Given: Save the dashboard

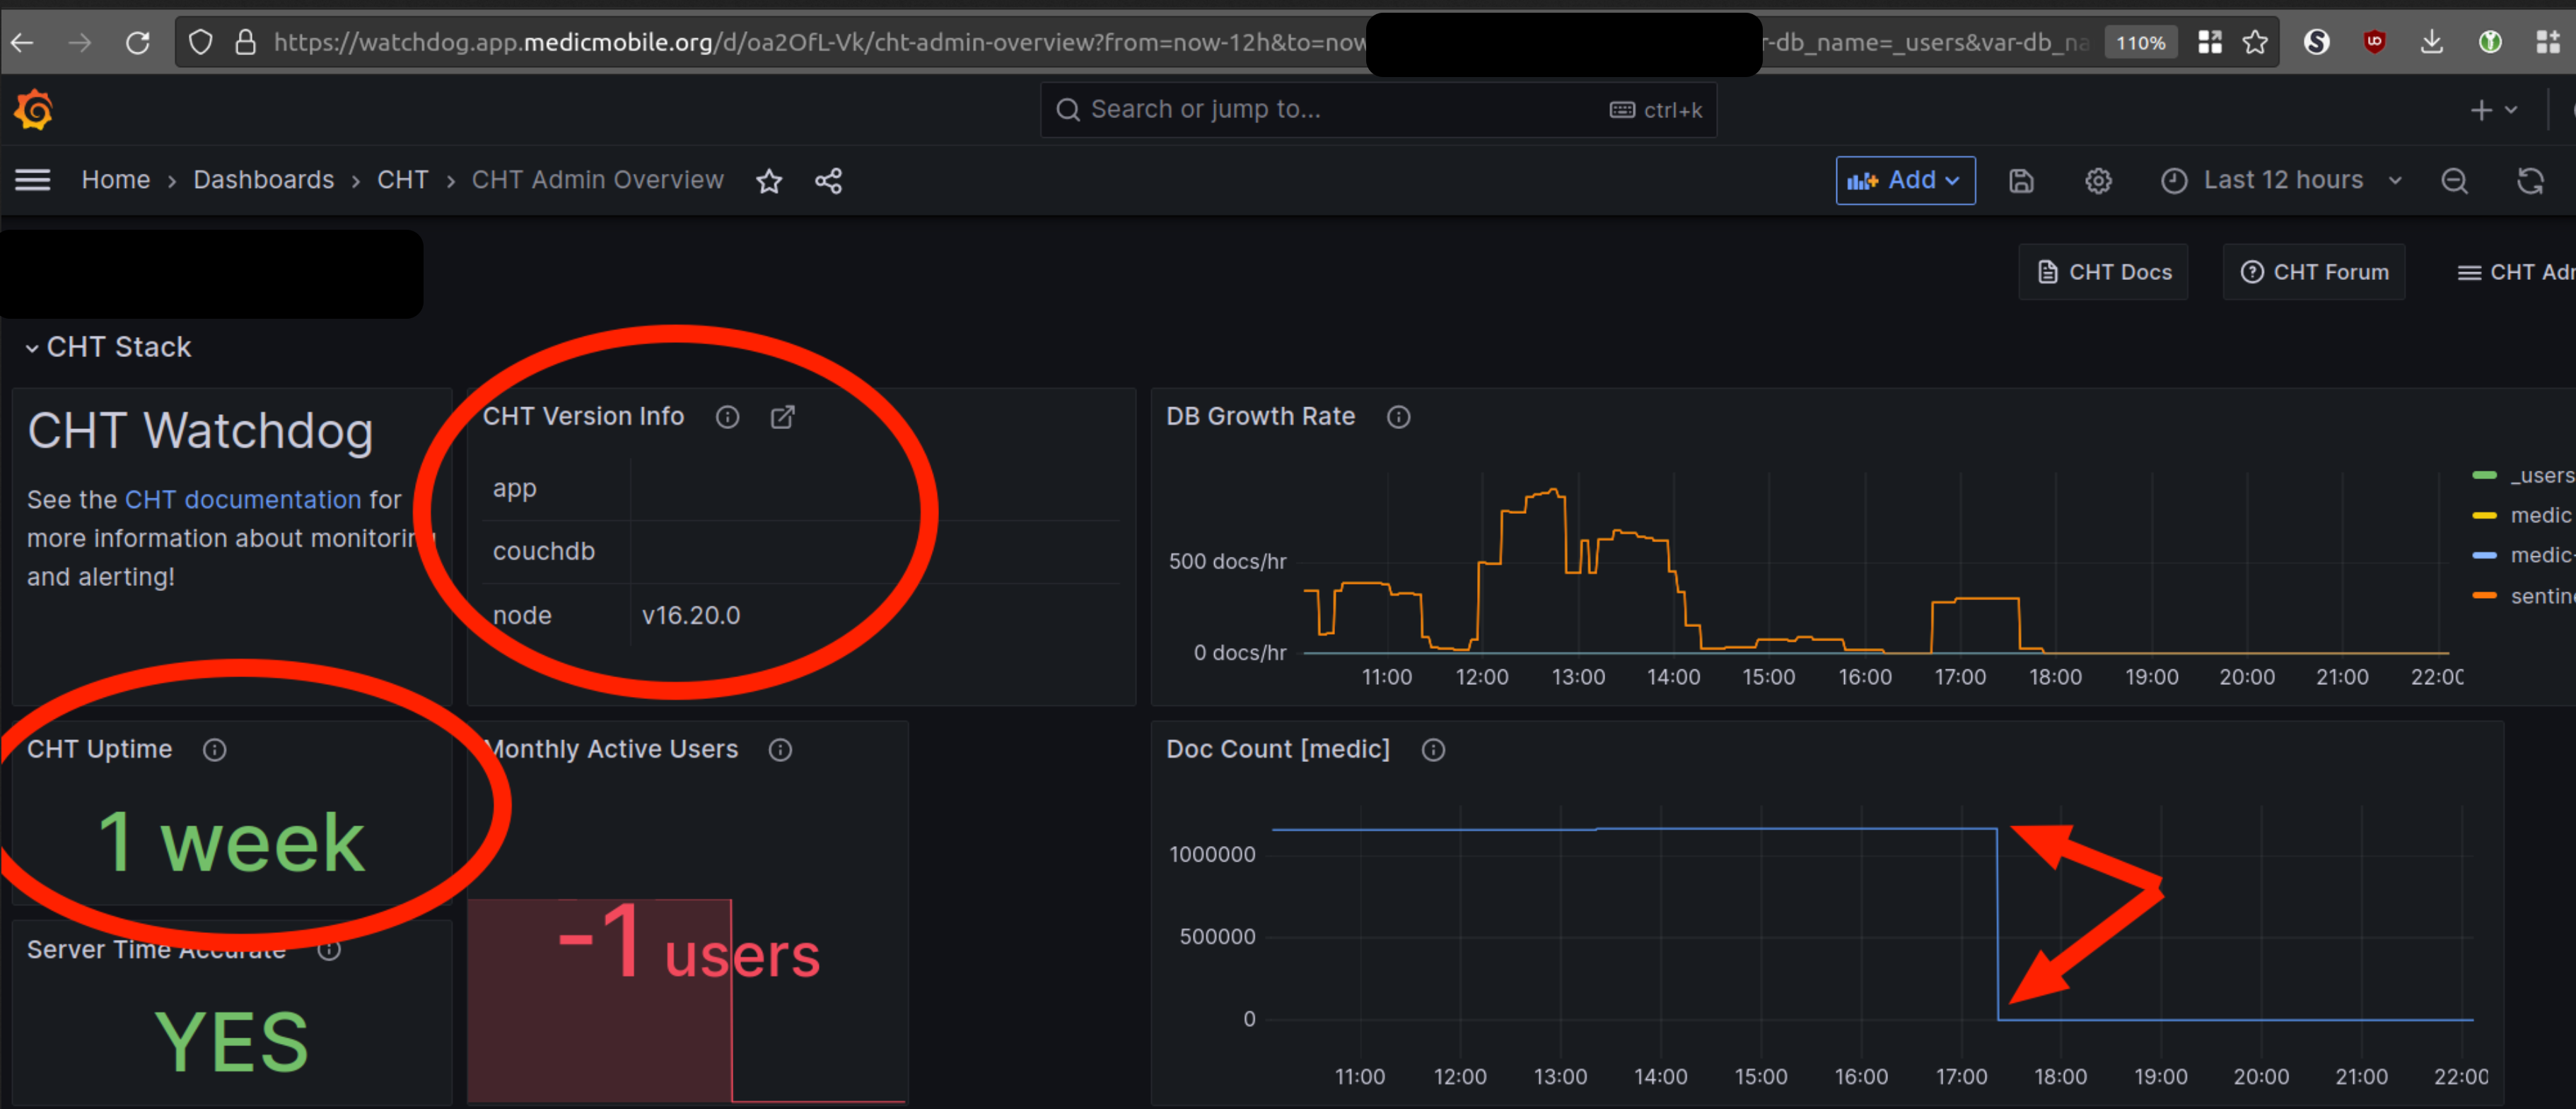Looking at the screenshot, I should 2021,181.
